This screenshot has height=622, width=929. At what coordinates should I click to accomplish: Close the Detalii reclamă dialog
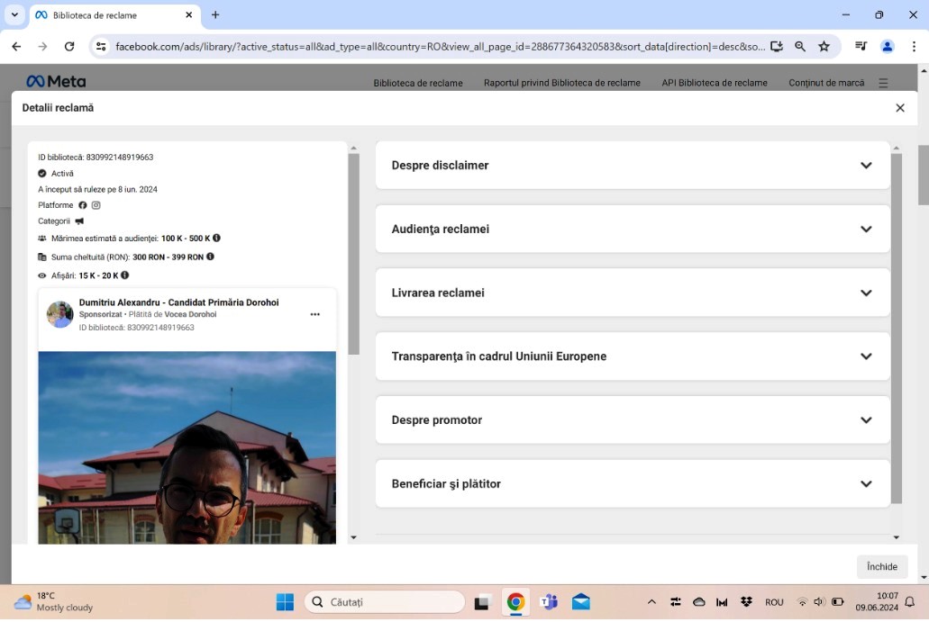(x=899, y=108)
